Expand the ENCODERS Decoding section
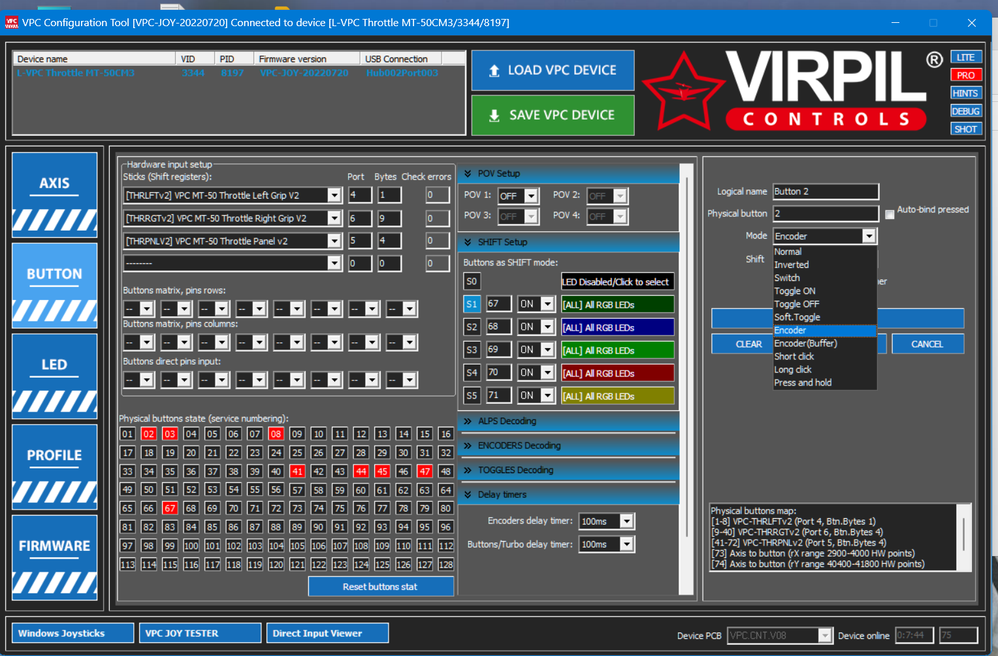Screen dimensions: 998x656 [568, 446]
